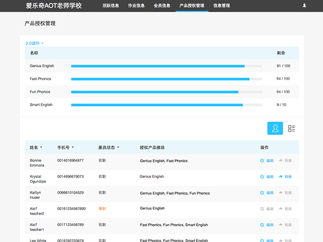Viewport: 323px width, 242px height.
Task: Click edit icon for Krystal Ogundipe
Action: click(x=263, y=176)
